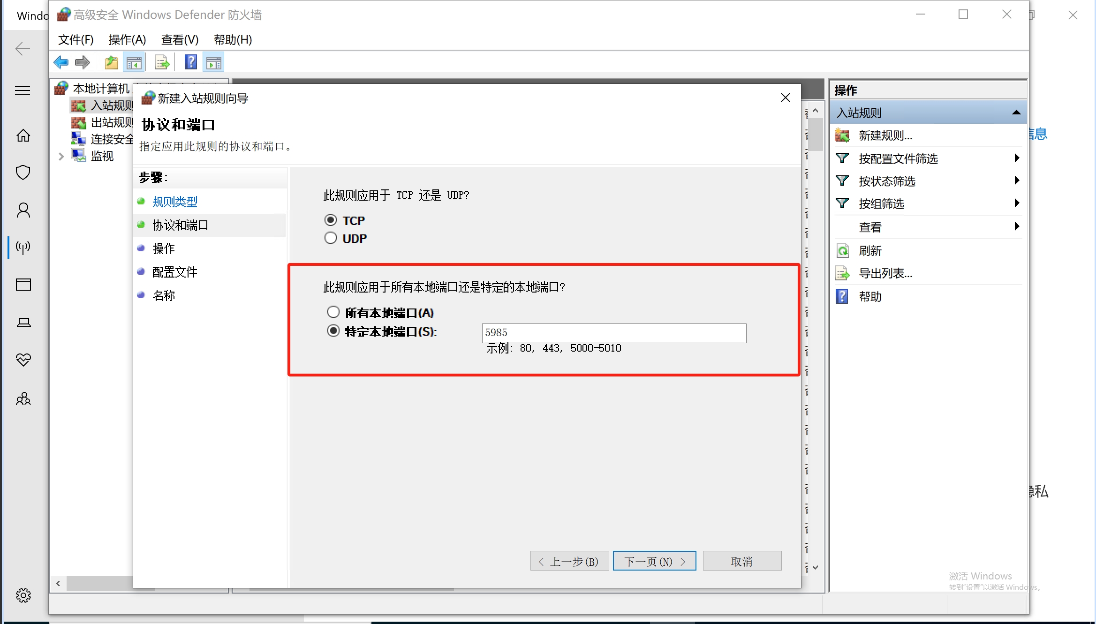Image resolution: width=1096 pixels, height=624 pixels.
Task: Click the 新建规则 icon in actions pane
Action: click(x=842, y=136)
